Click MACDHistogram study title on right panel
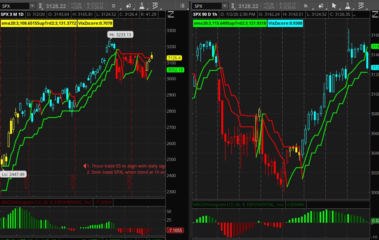Screen dimensions: 379x240 click(x=238, y=205)
